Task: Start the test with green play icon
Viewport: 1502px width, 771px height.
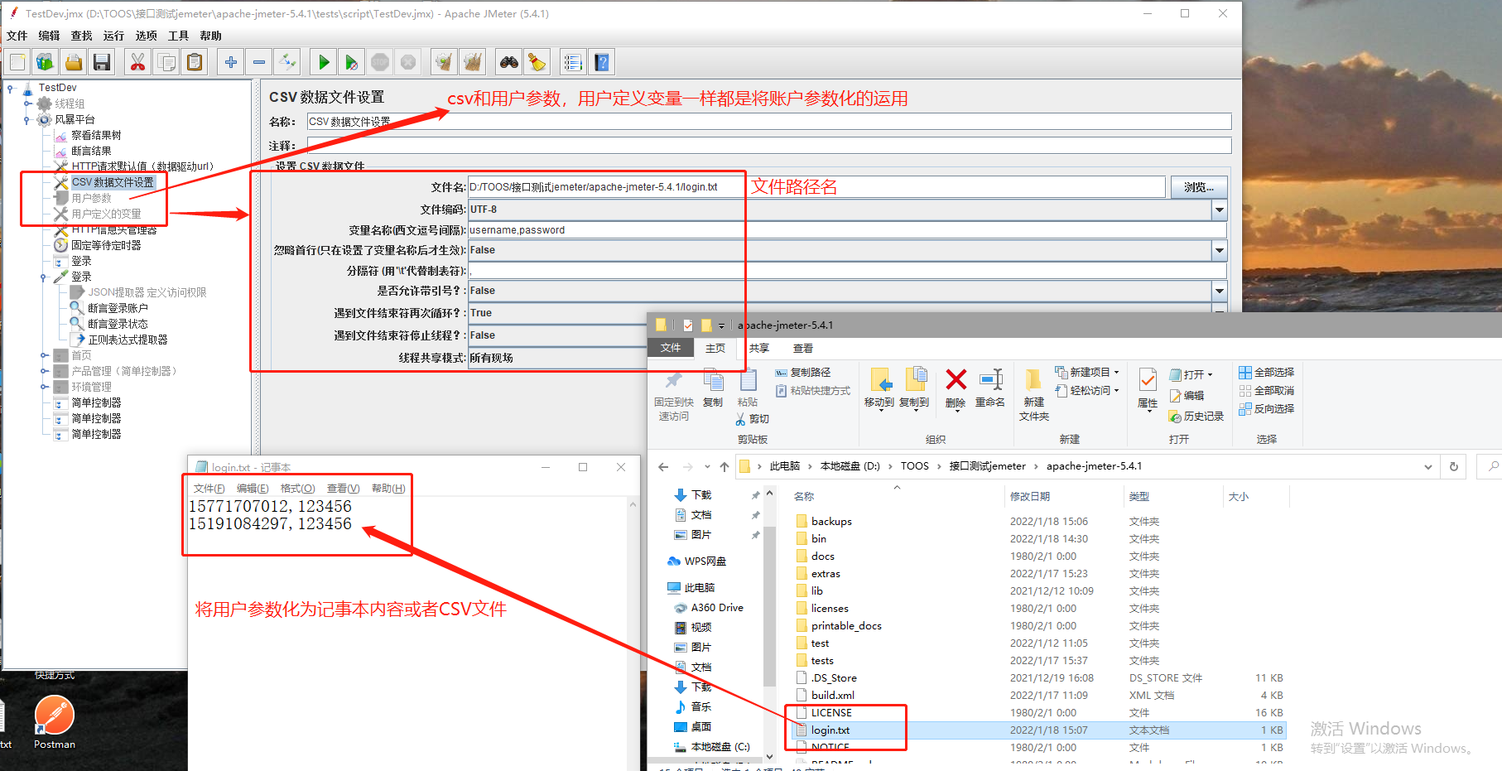Action: point(324,62)
